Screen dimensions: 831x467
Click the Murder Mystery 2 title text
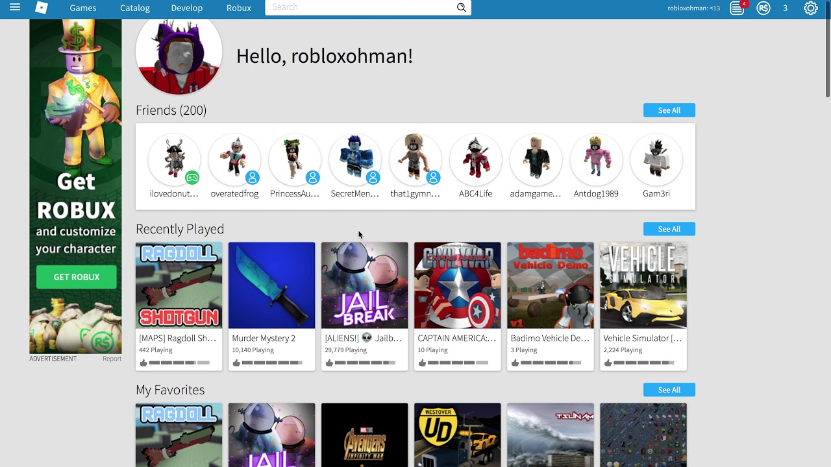coord(264,338)
